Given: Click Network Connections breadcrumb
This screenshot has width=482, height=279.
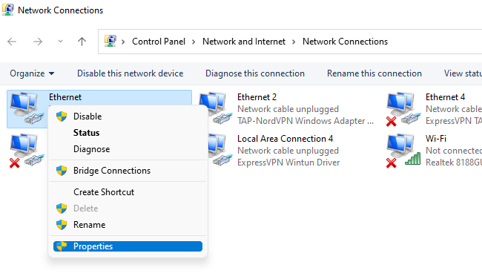Looking at the screenshot, I should (345, 42).
